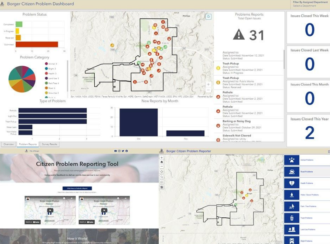Click the Problem Category legend scrollbar

coord(68,76)
